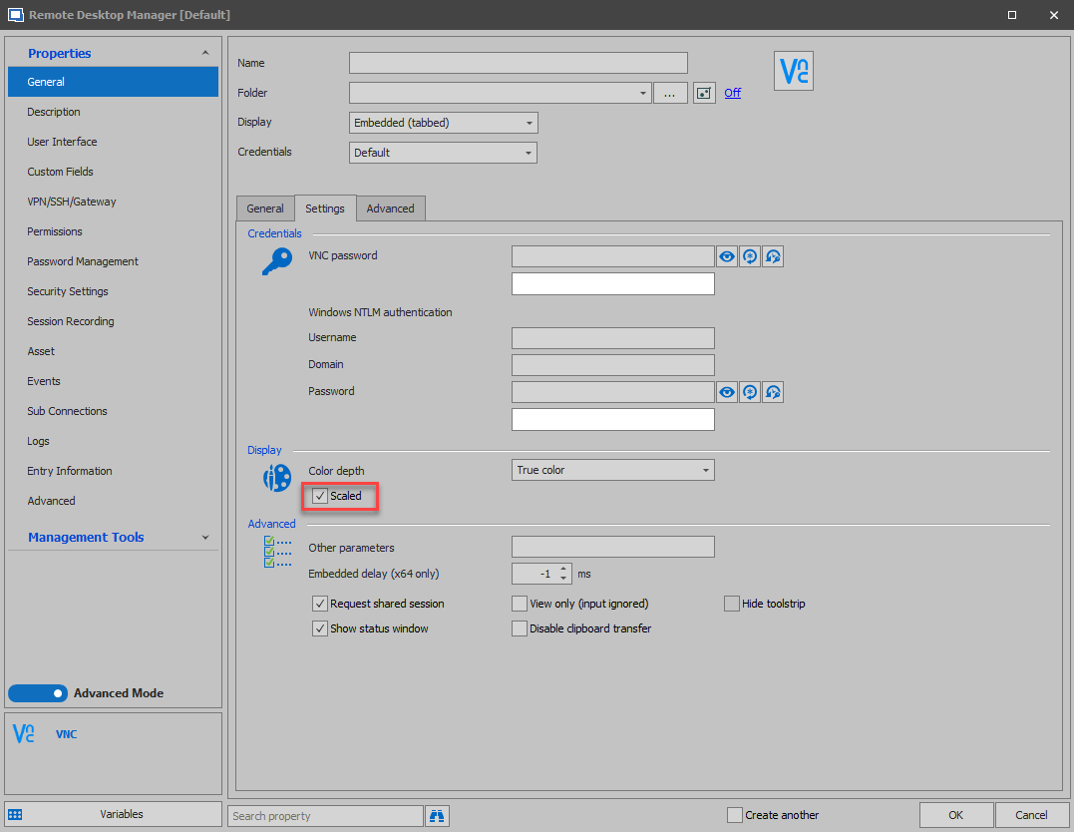This screenshot has width=1074, height=832.
Task: Turn off the Advanced Mode switch
Action: point(37,692)
